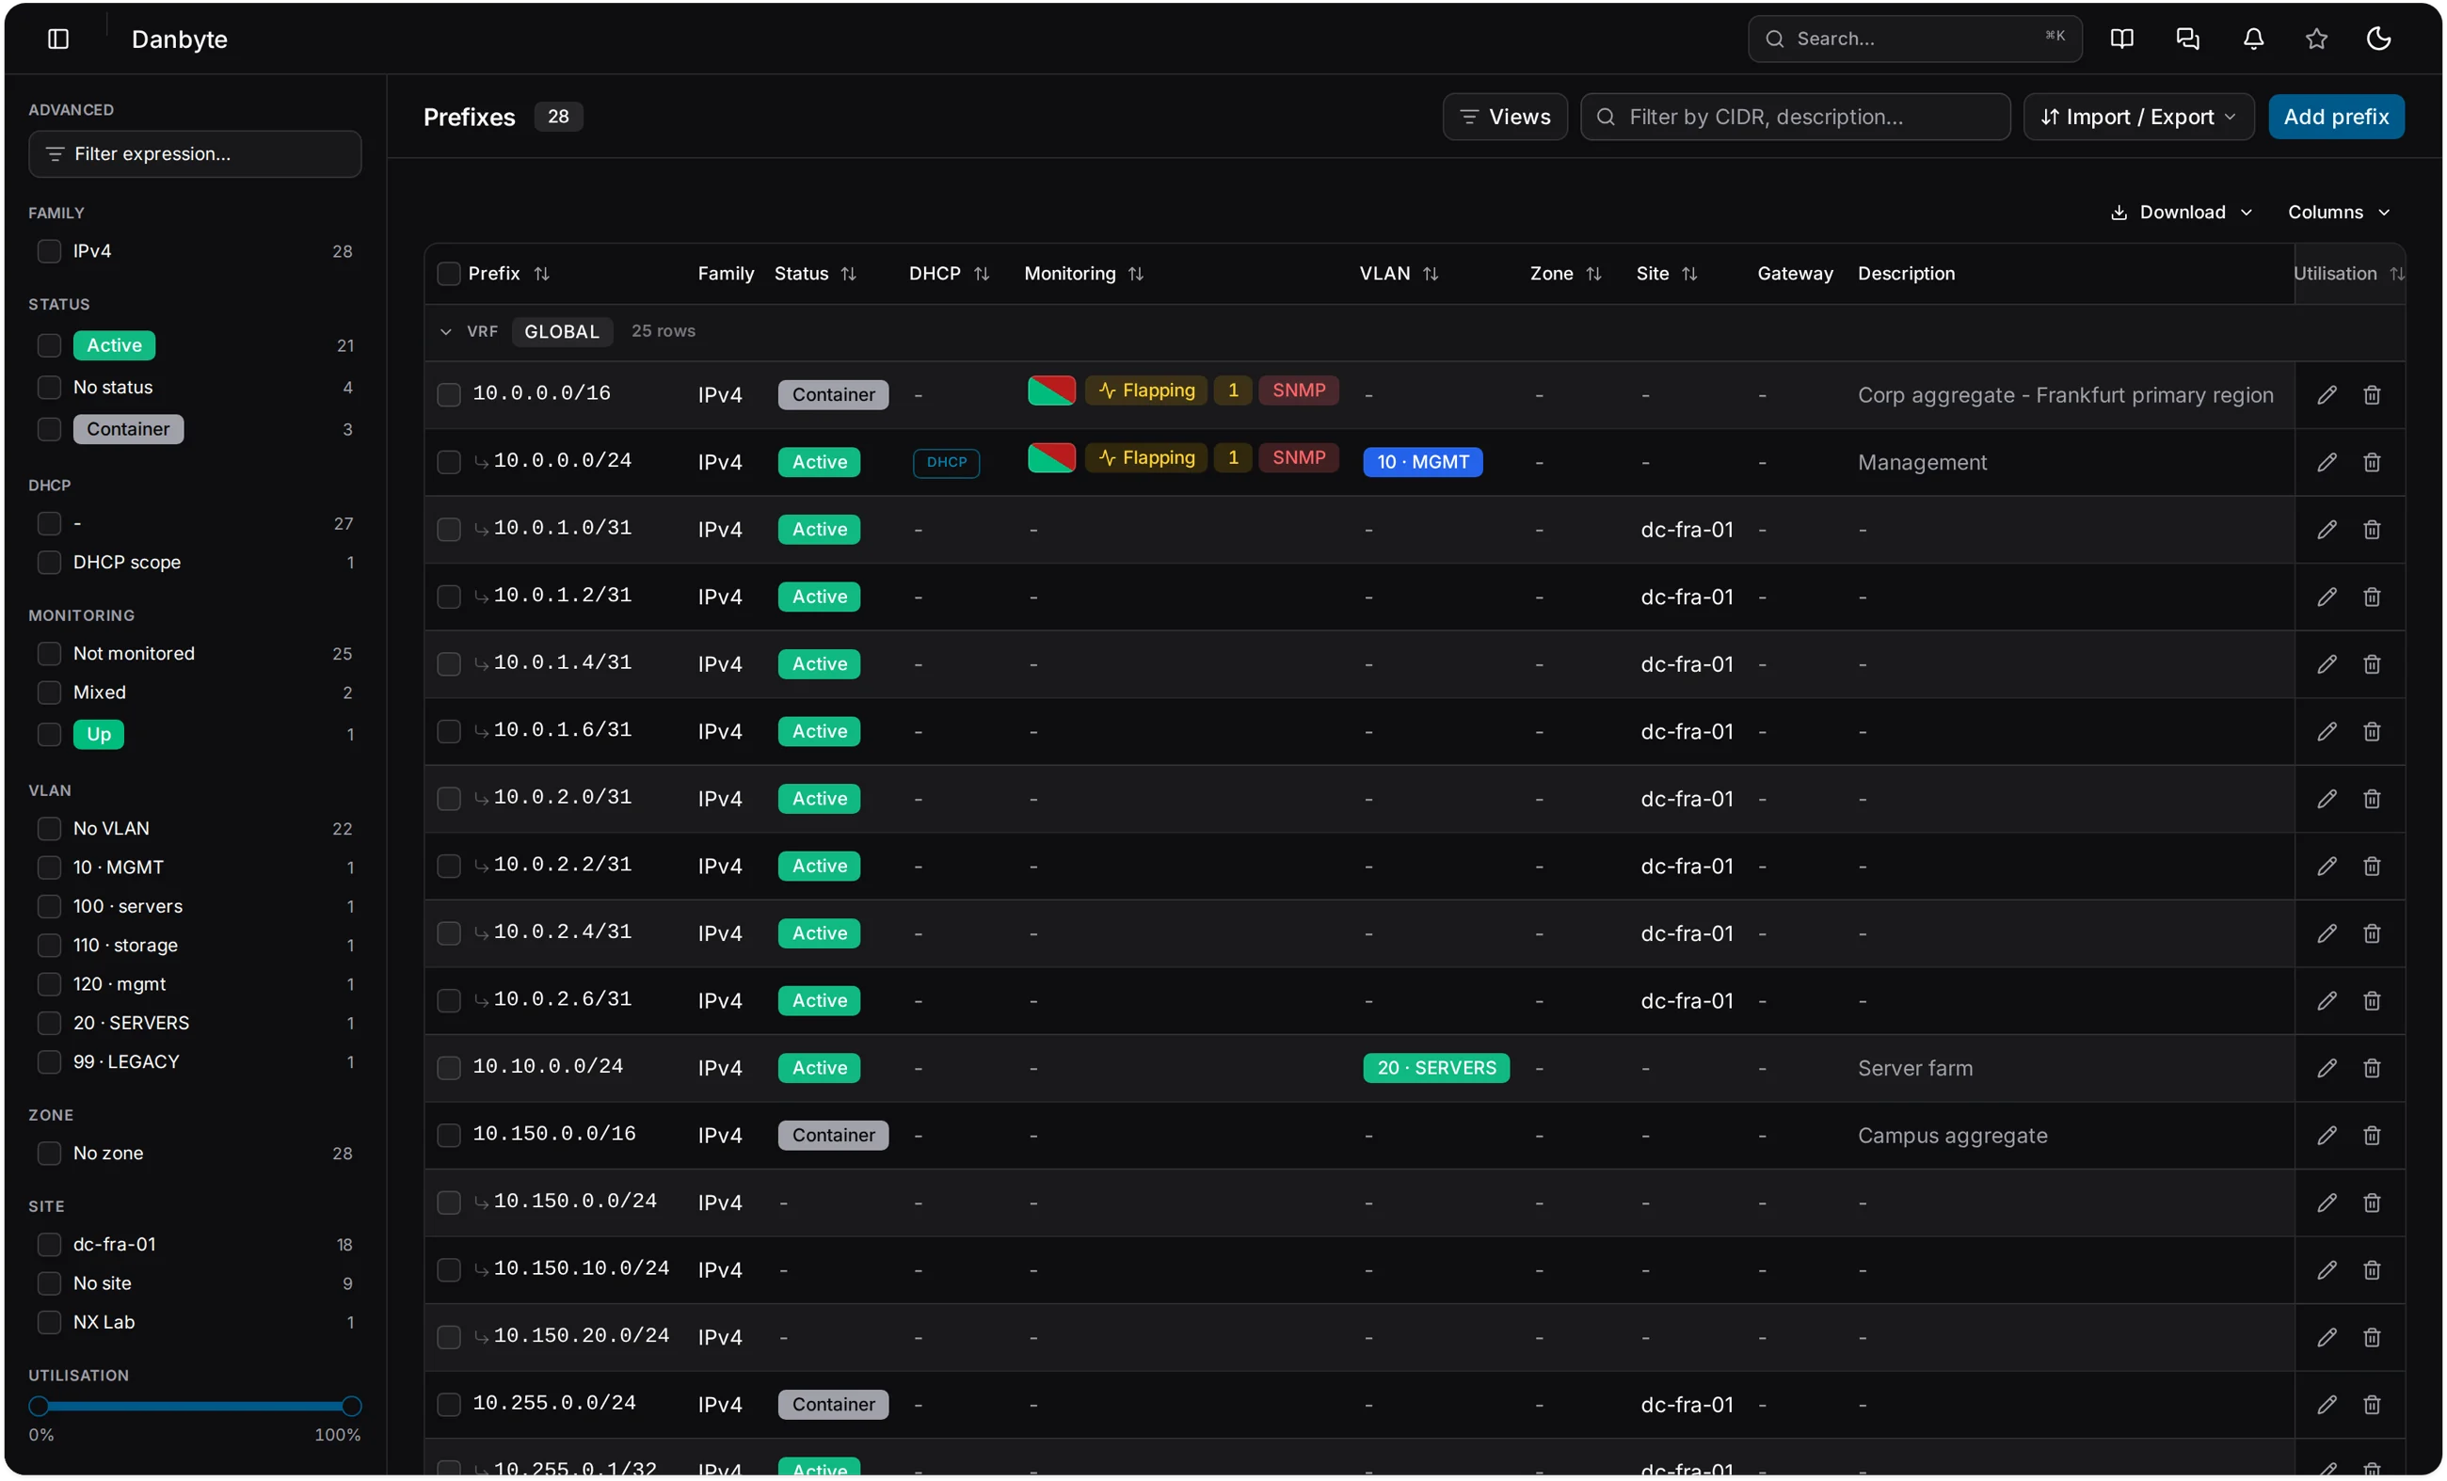Sort by VLAN column arrows

coord(1430,274)
